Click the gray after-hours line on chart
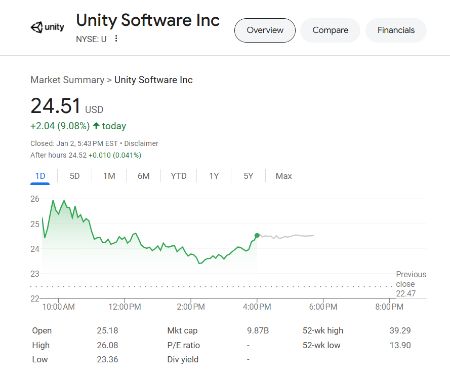Viewport: 450px width, 374px height. click(287, 236)
